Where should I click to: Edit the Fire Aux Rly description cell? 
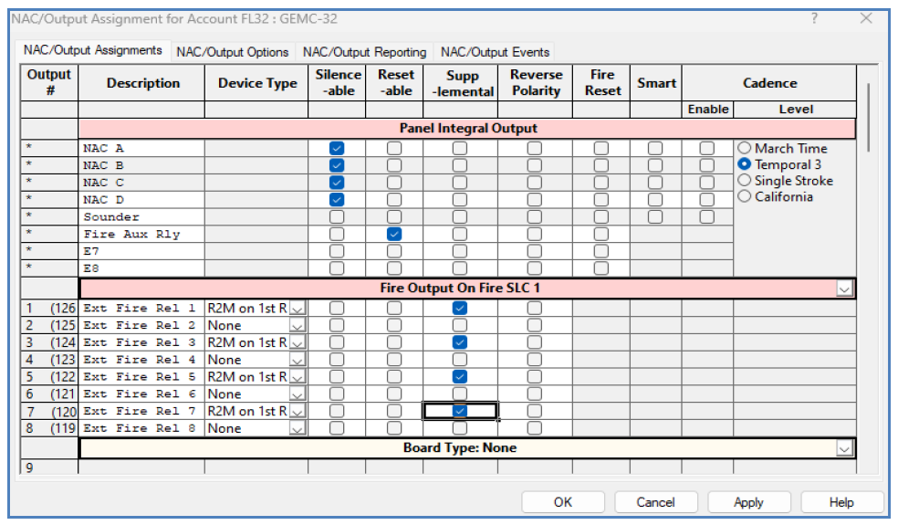pos(141,235)
